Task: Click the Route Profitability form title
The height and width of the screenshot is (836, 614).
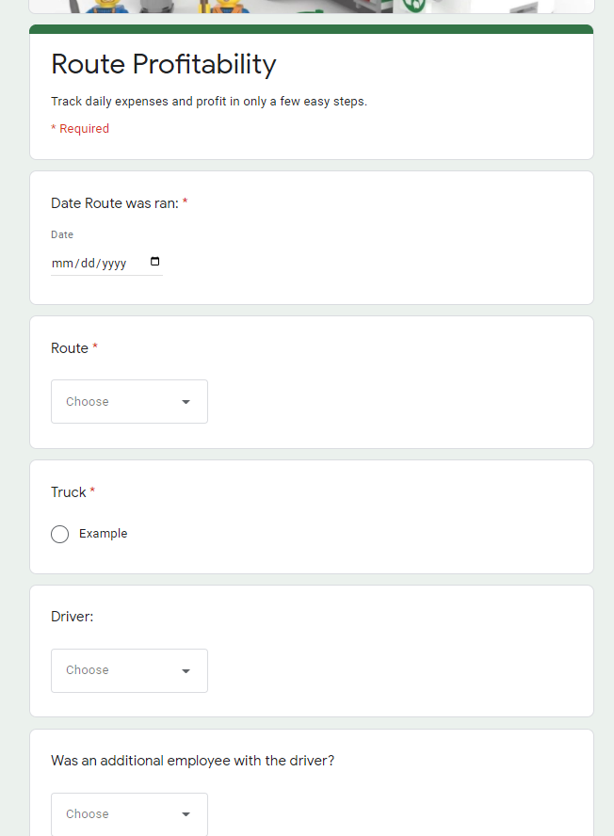Action: (163, 65)
